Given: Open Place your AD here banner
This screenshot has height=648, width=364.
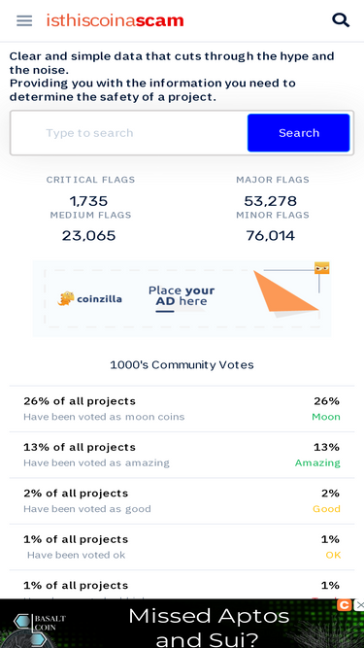Looking at the screenshot, I should [x=182, y=298].
